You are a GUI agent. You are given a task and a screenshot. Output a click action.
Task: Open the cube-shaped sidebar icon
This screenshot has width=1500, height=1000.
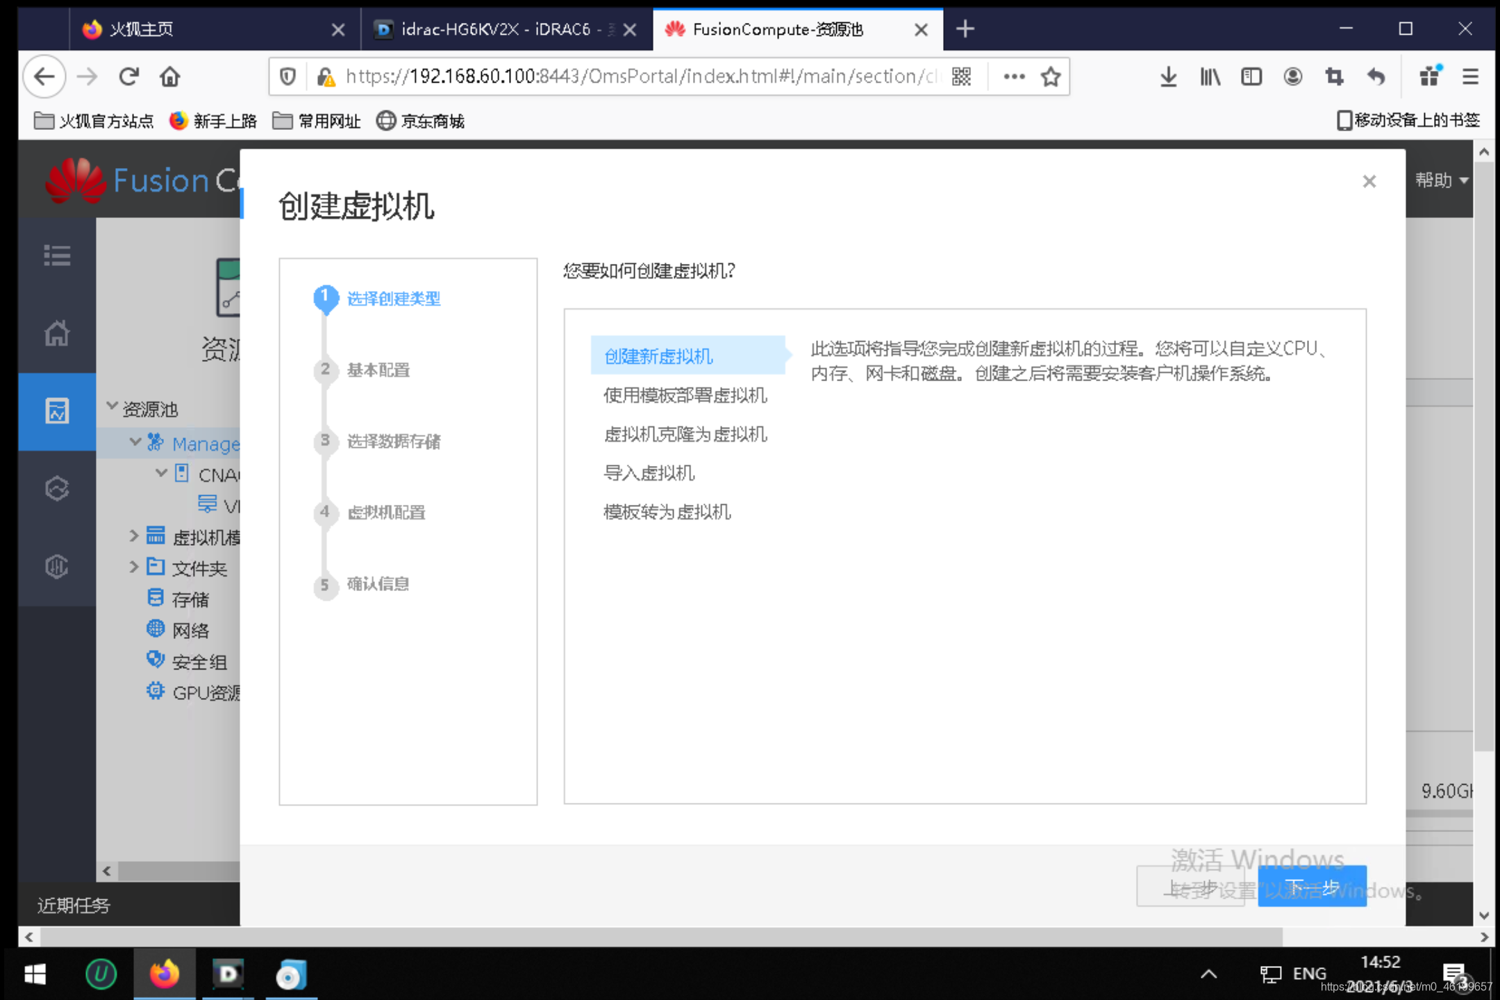(x=57, y=489)
